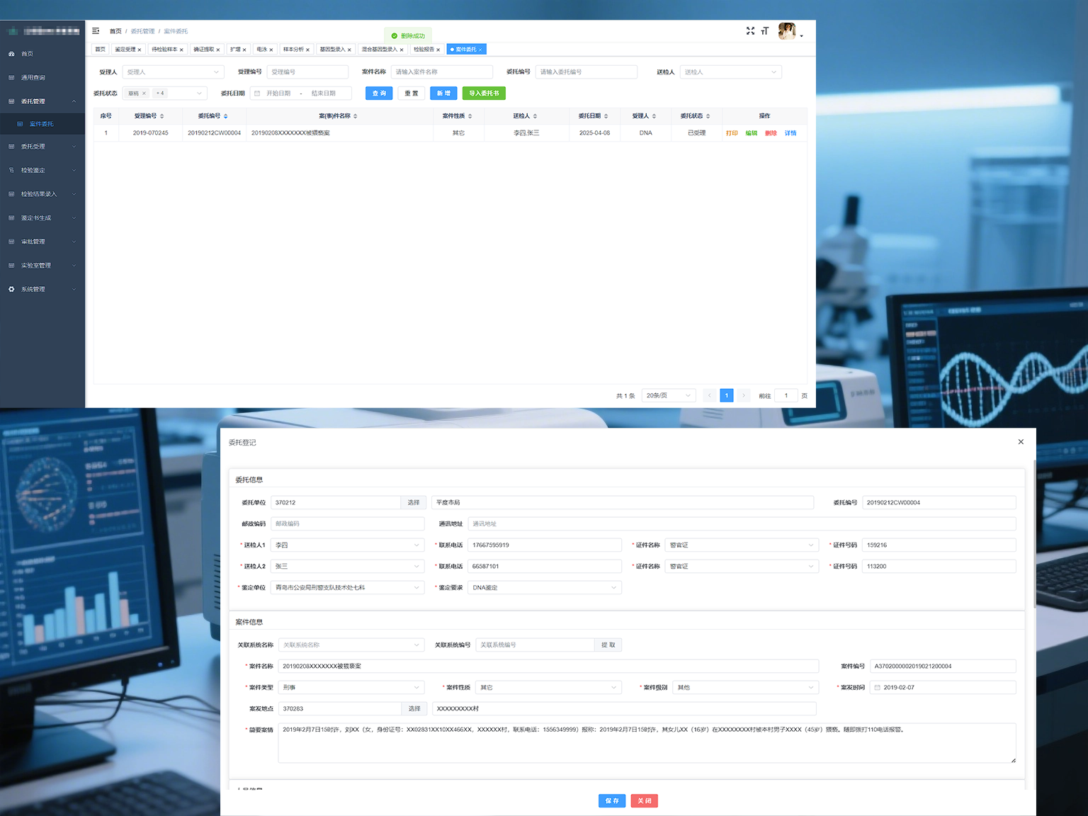Image resolution: width=1088 pixels, height=816 pixels.
Task: Click the green 导入委托书 button
Action: [484, 93]
